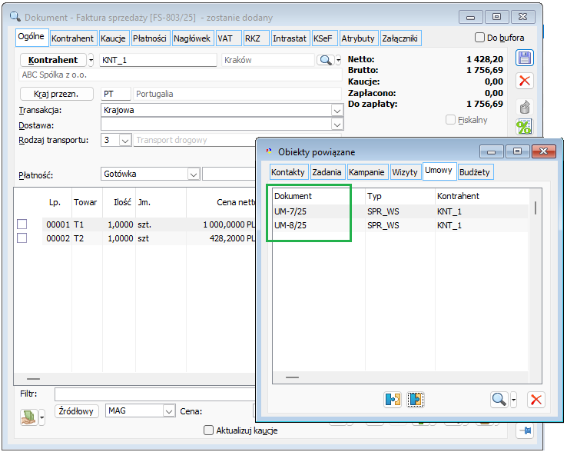Enable the Do bufora checkbox
This screenshot has height=452, width=567.
480,38
